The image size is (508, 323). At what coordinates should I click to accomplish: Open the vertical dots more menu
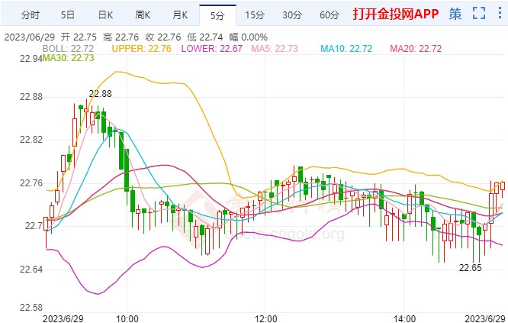[500, 13]
